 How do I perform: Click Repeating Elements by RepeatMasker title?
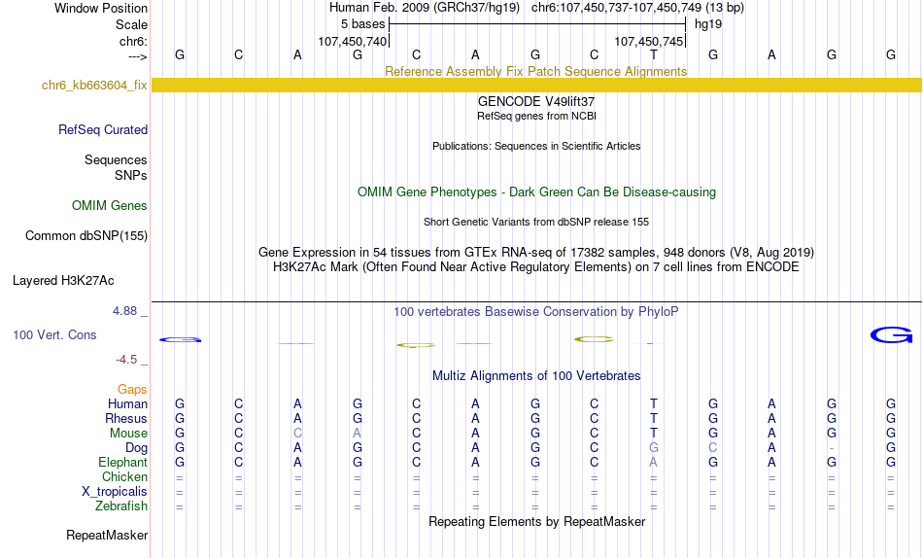click(536, 522)
